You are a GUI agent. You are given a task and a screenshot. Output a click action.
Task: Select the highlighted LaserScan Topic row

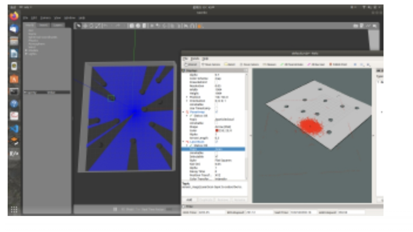pyautogui.click(x=213, y=149)
